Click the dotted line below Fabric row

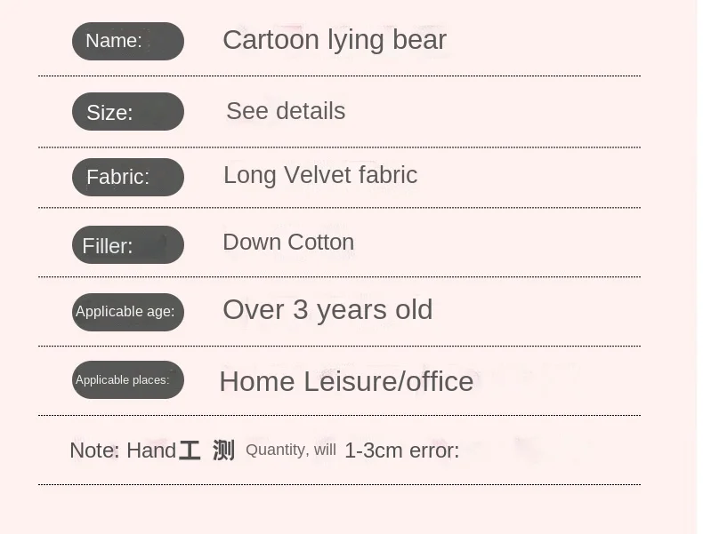click(339, 208)
